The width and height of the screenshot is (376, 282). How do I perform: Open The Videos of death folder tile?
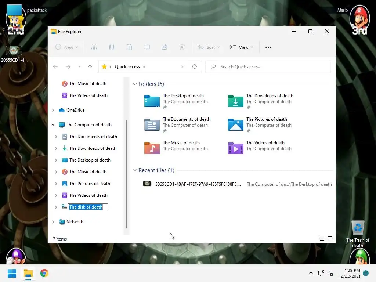261,148
